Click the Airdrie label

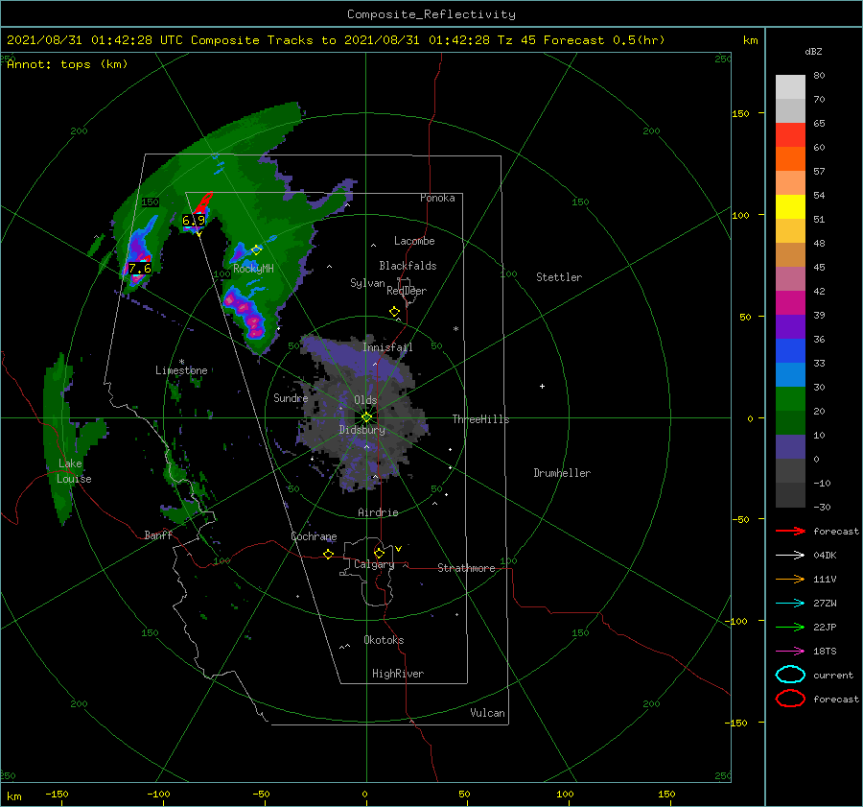(378, 512)
